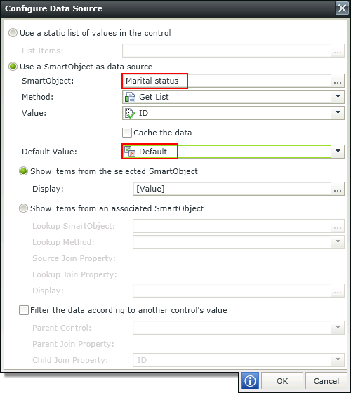Click the Marital status SmartObject field
The height and width of the screenshot is (393, 351).
(x=226, y=81)
